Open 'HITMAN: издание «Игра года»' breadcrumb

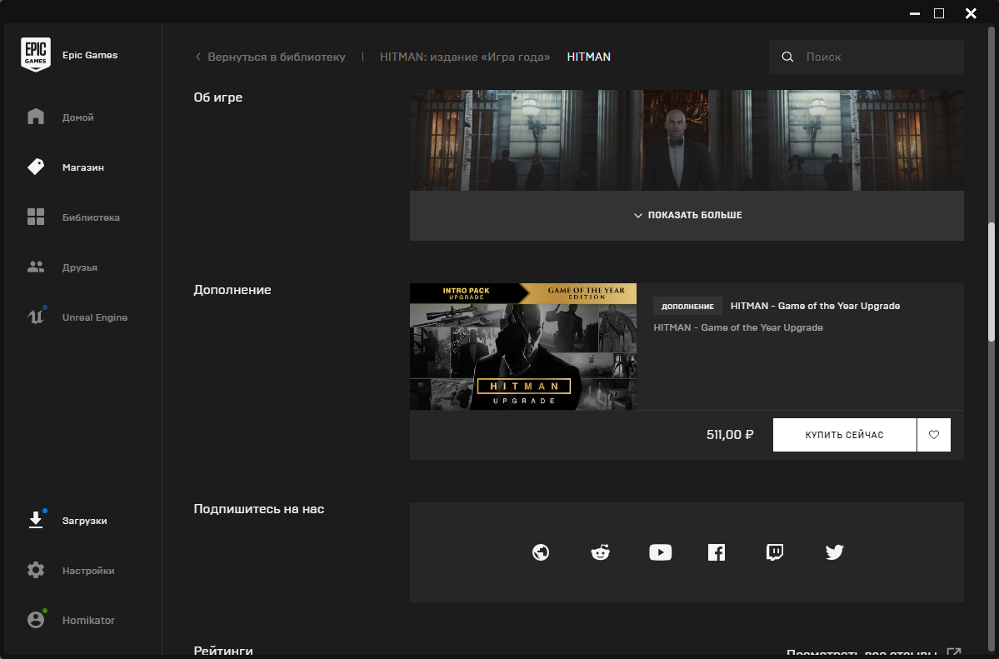465,57
